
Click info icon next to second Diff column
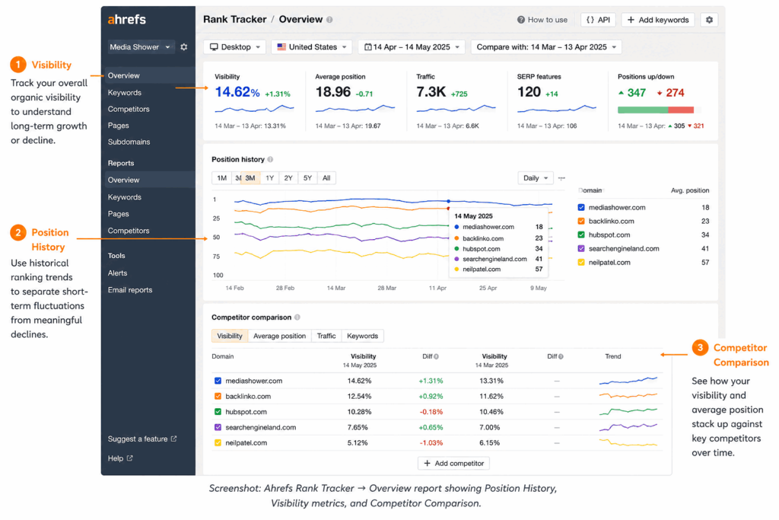coord(561,356)
